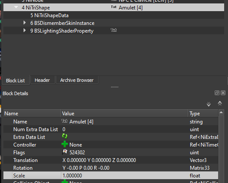
Task: Select the Num Extra Data List row name
Action: point(36,129)
